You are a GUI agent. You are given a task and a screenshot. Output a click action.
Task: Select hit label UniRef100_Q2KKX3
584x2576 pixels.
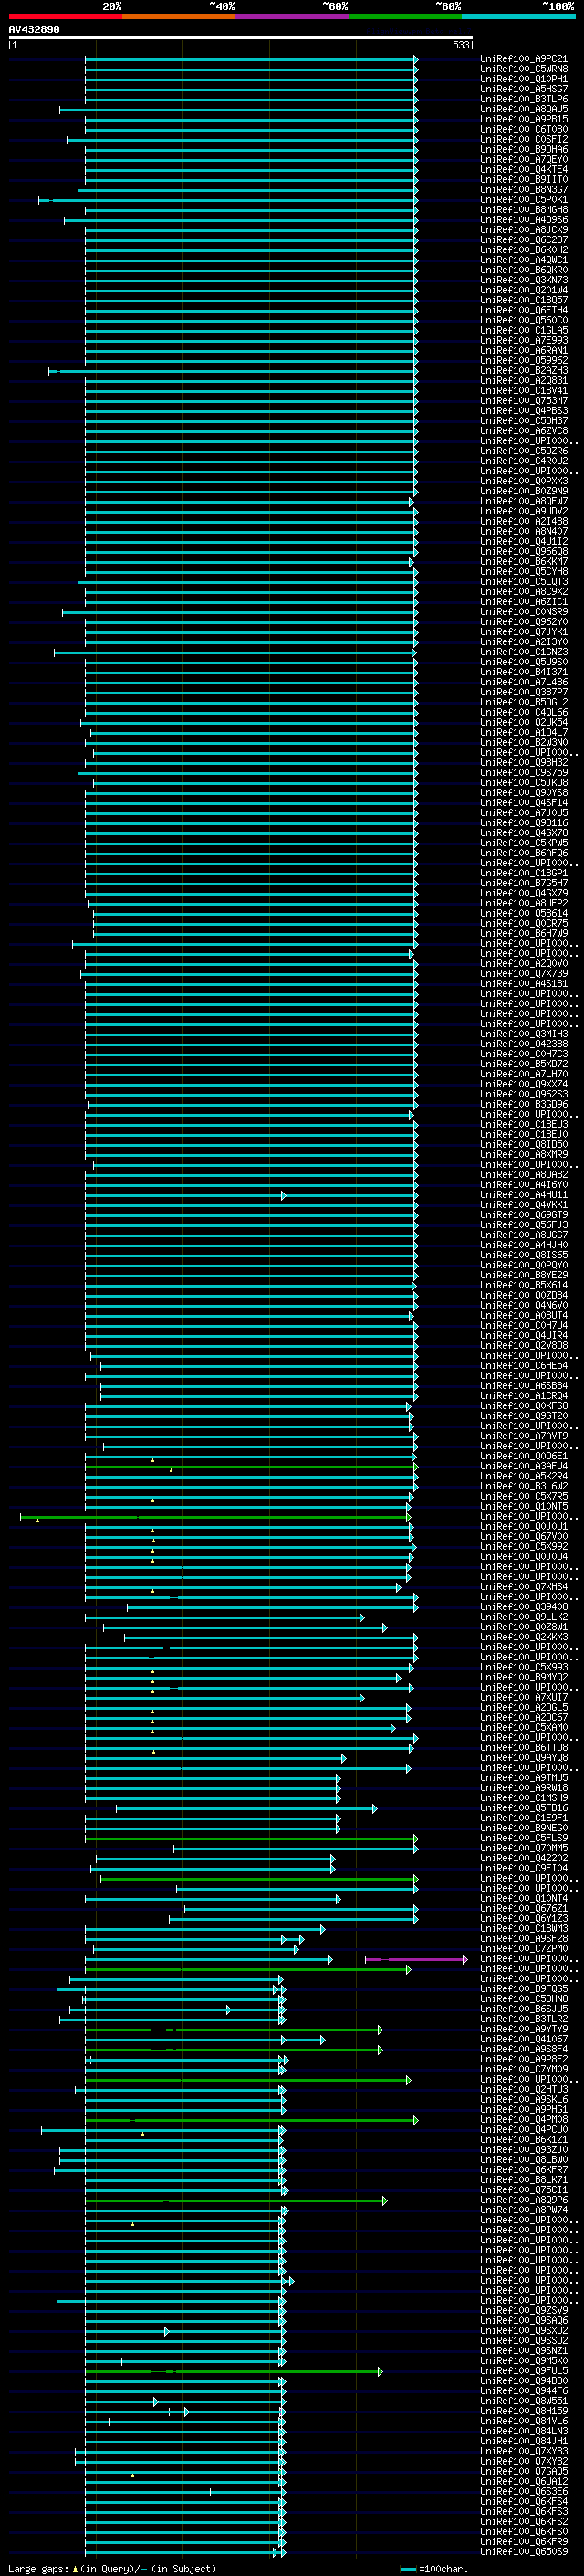pos(524,1637)
